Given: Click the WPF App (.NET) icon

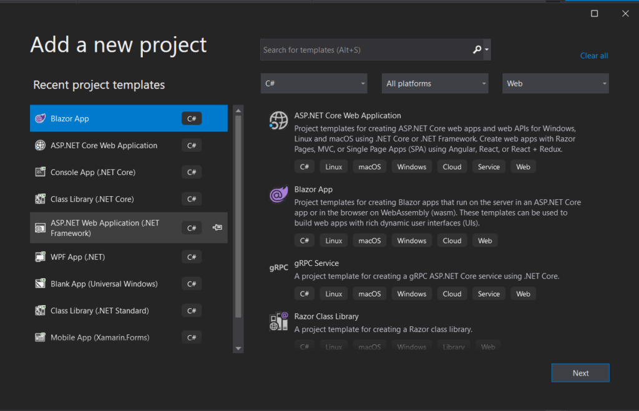Looking at the screenshot, I should tap(41, 257).
